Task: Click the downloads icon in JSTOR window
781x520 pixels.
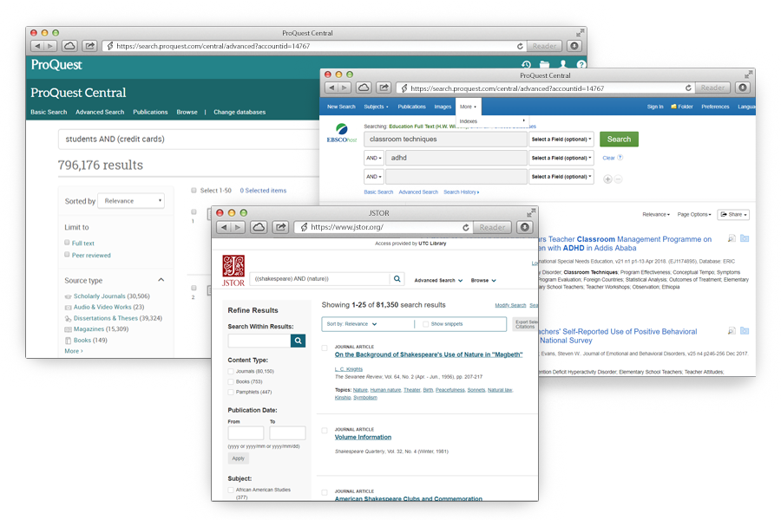Action: 524,227
